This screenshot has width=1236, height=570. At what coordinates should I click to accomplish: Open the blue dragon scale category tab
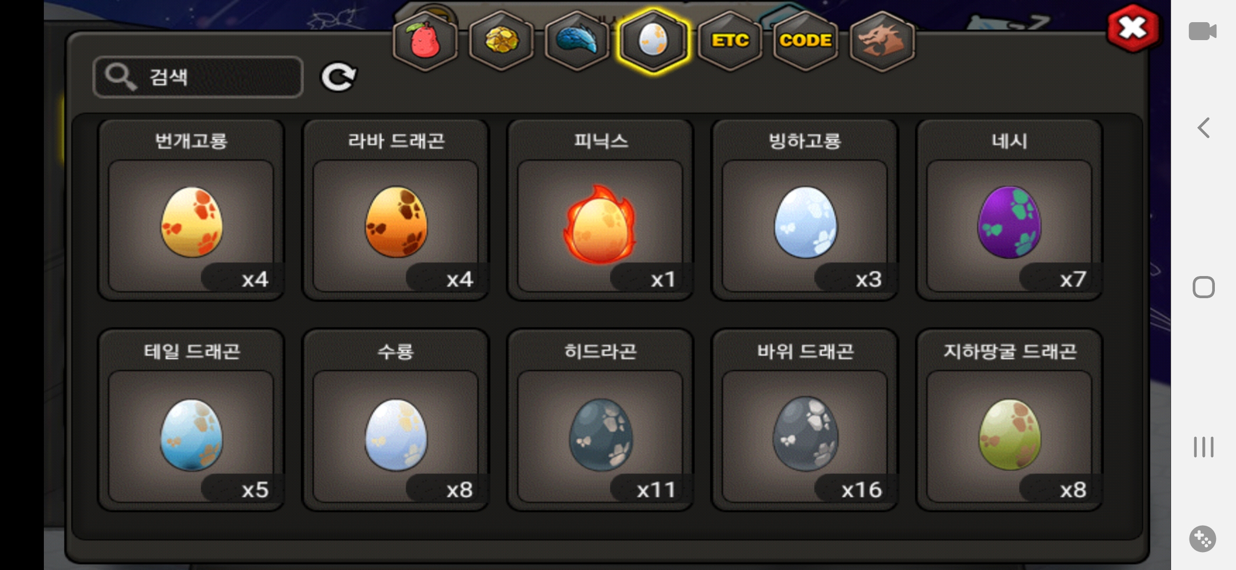click(577, 41)
